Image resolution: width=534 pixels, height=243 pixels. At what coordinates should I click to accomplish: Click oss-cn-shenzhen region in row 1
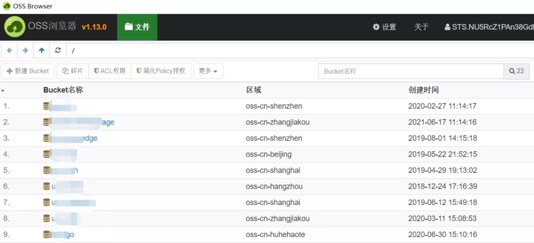[x=274, y=106]
